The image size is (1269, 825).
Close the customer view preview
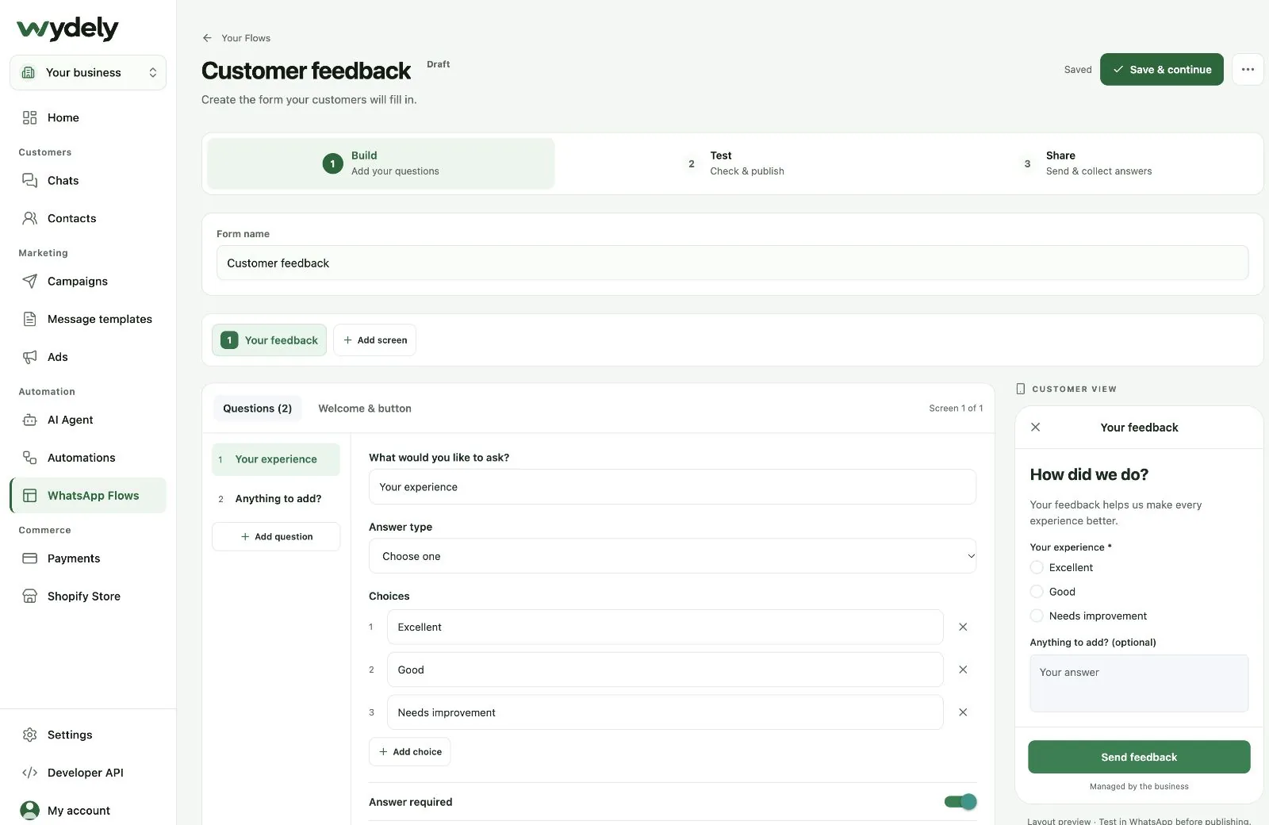pos(1035,427)
